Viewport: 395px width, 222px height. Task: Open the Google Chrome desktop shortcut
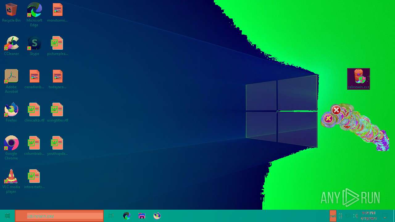[x=11, y=148]
